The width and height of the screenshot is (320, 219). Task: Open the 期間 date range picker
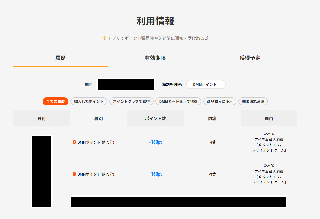coord(125,84)
